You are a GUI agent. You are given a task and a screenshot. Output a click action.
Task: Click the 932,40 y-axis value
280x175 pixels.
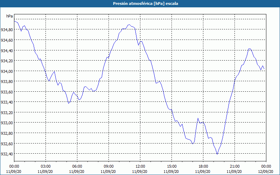coord(7,154)
